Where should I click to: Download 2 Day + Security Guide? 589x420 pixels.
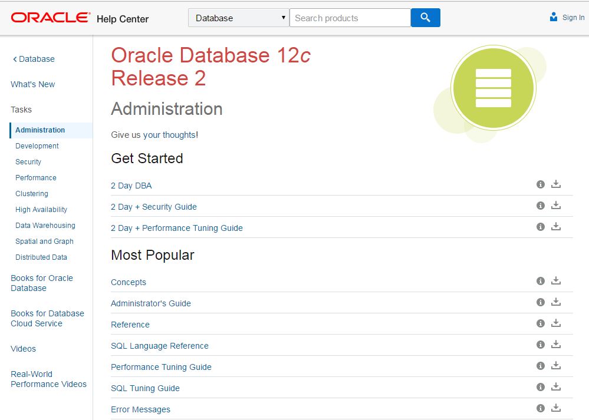(556, 205)
